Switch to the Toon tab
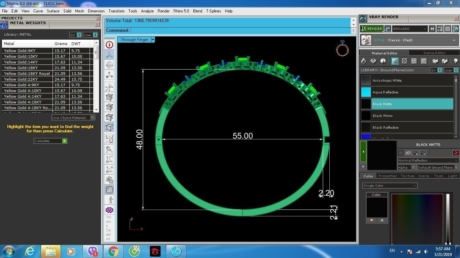Screen dimensions: 460x258 coord(438,176)
